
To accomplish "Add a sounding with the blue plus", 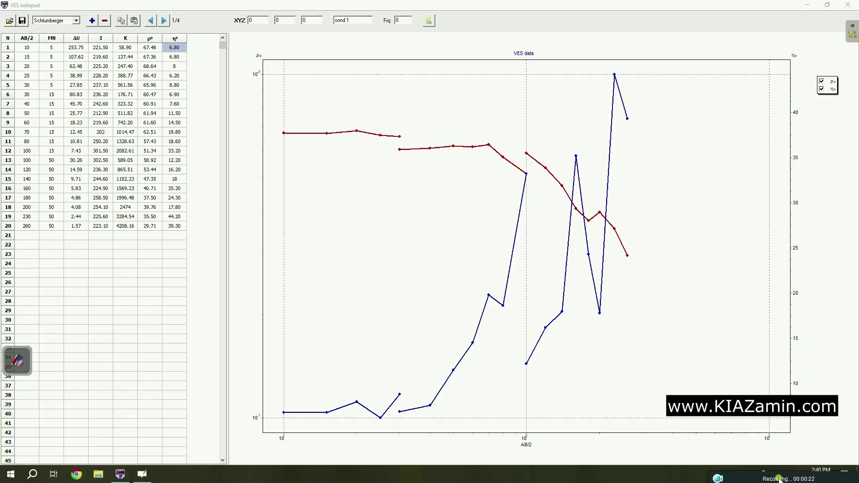I will 92,21.
